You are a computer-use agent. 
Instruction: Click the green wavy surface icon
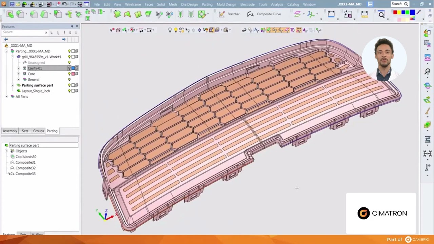pos(117,14)
